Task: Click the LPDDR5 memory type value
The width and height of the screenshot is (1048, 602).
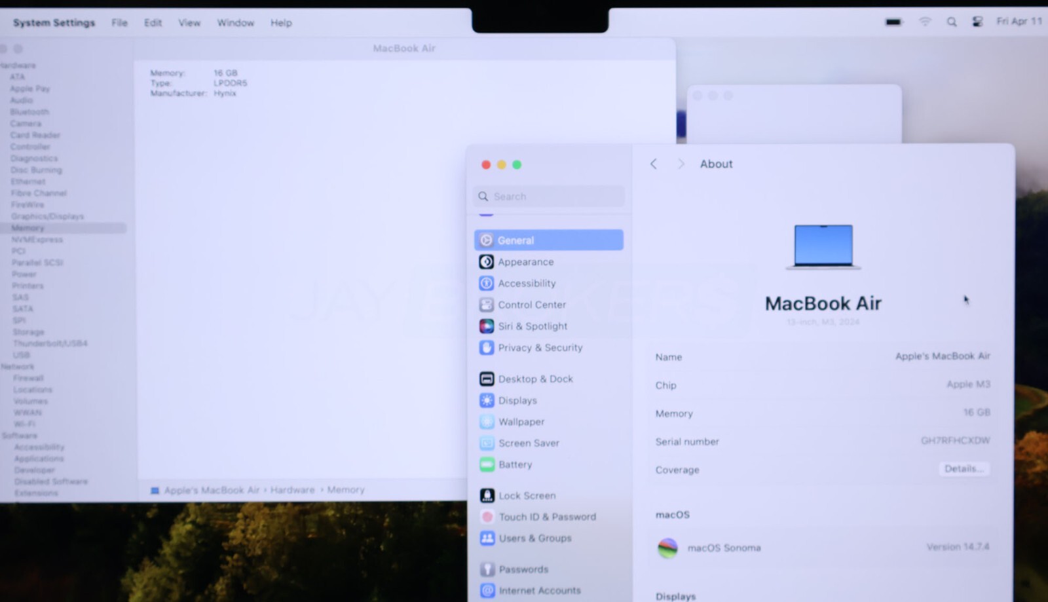Action: click(230, 83)
